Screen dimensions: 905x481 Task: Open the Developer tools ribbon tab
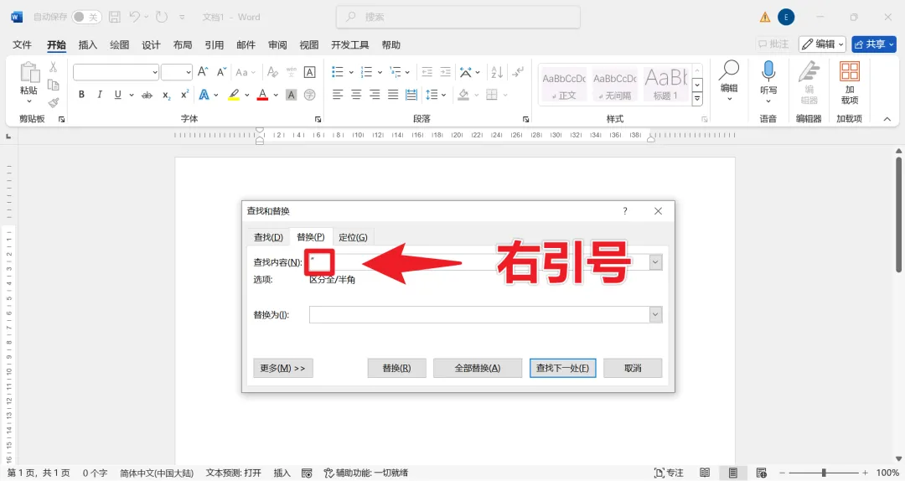coord(349,45)
